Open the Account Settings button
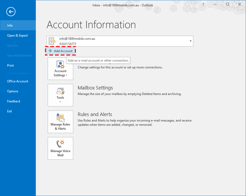 click(60, 69)
